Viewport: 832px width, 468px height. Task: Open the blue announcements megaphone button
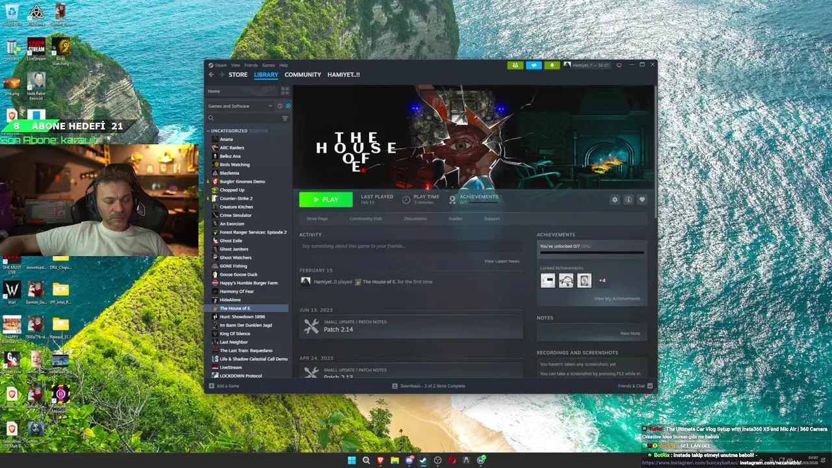[534, 65]
